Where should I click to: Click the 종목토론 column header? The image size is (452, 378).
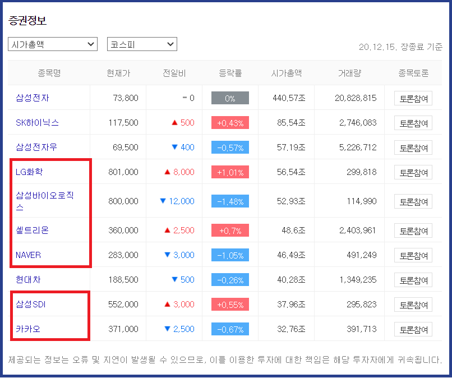[x=413, y=73]
